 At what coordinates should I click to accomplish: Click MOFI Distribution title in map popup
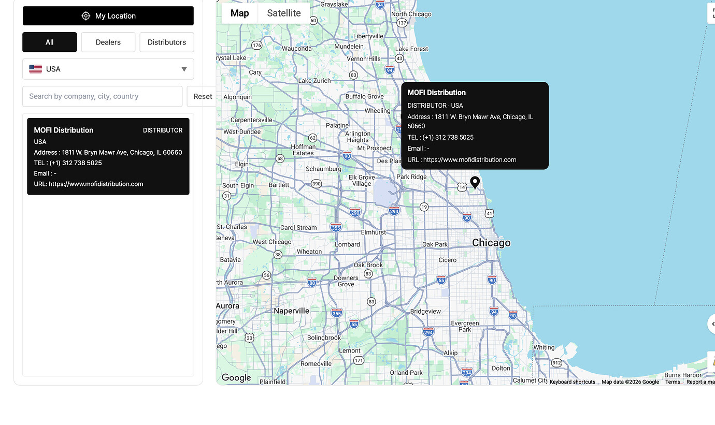click(437, 93)
